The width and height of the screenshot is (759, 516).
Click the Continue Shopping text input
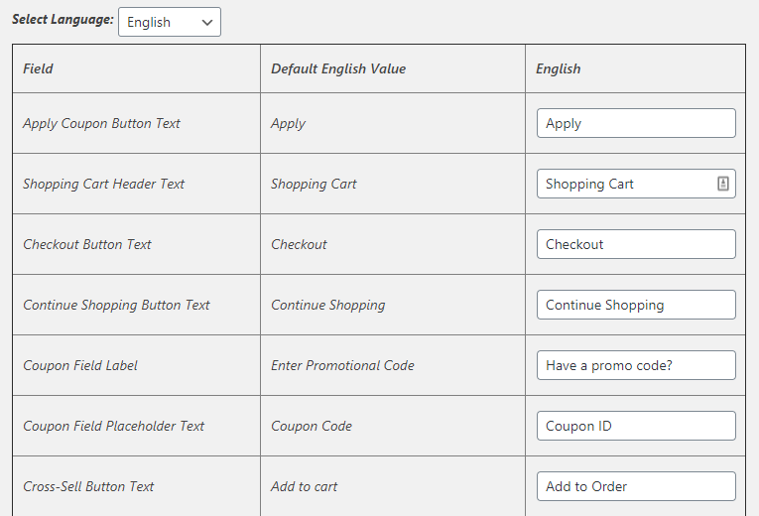(636, 305)
